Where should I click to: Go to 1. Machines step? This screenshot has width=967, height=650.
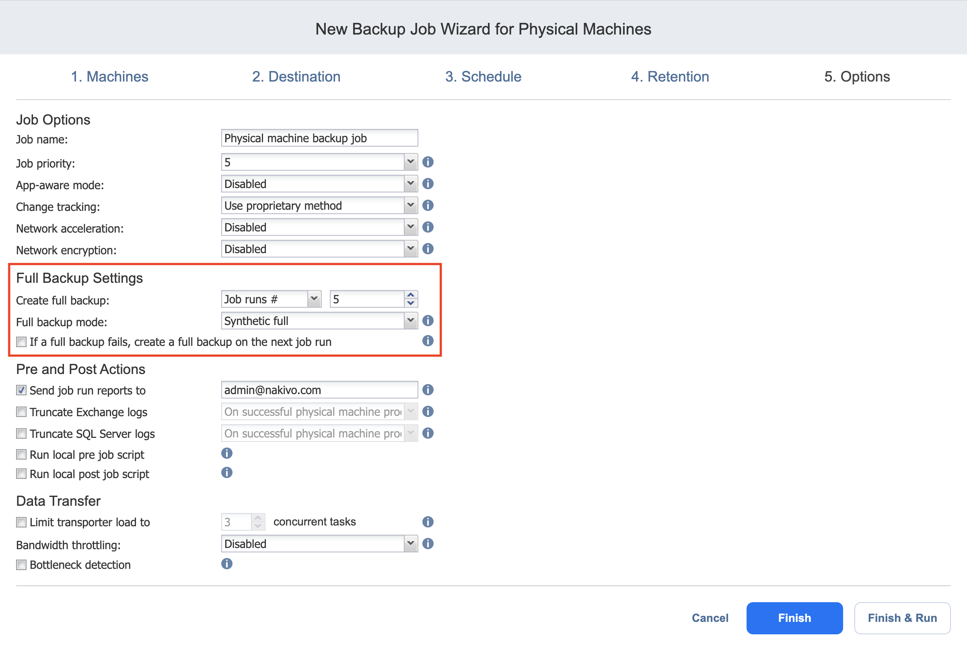coord(109,77)
